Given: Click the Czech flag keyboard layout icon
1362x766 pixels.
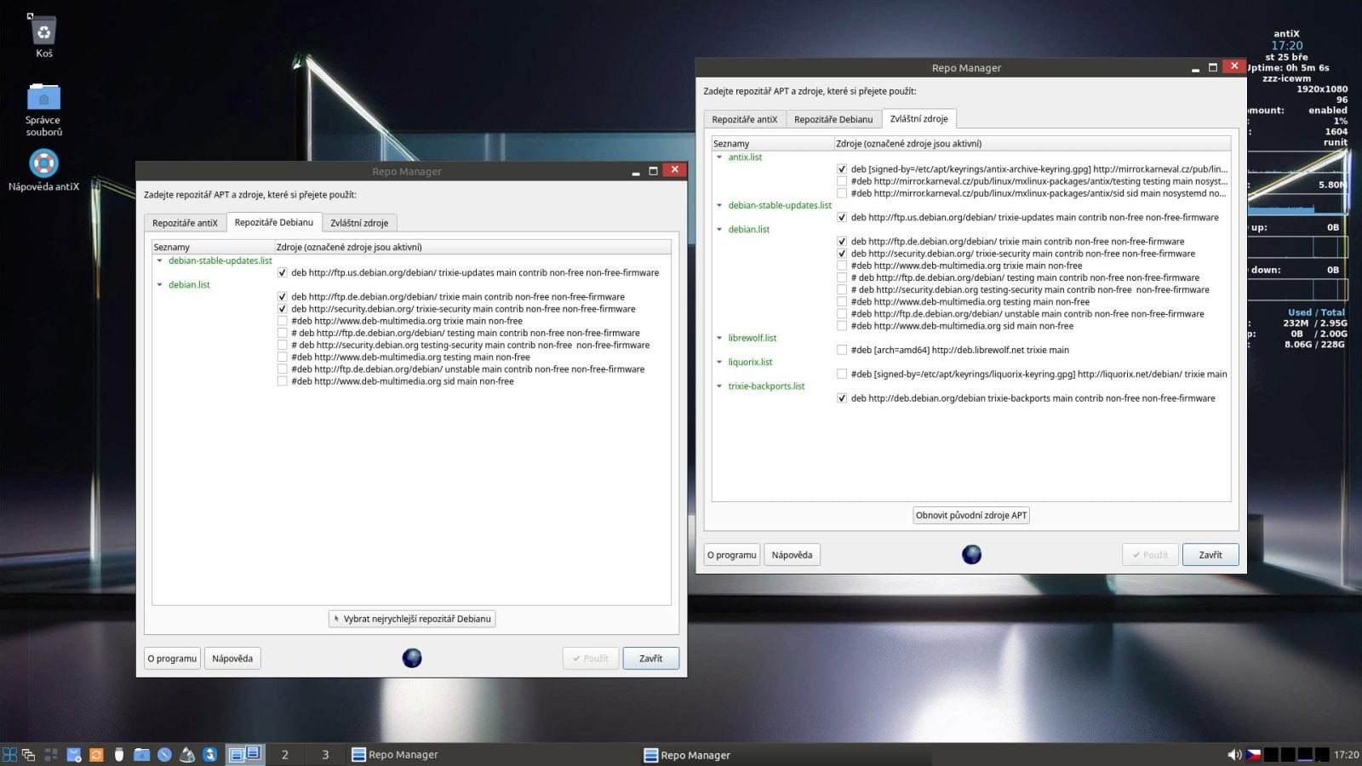Looking at the screenshot, I should click(x=1253, y=754).
